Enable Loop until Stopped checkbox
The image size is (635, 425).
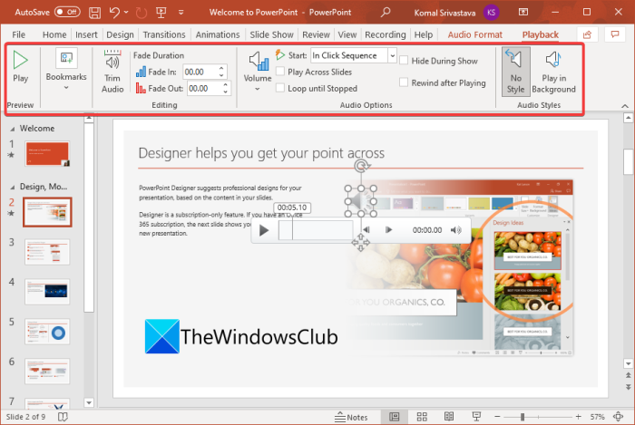279,88
